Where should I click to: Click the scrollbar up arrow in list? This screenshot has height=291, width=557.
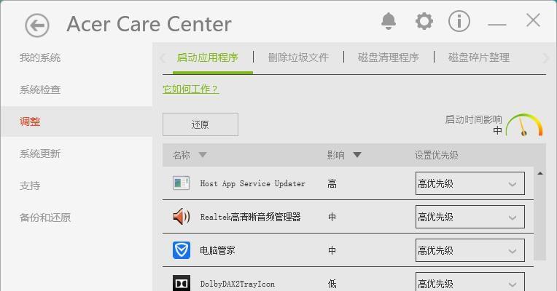[x=540, y=173]
